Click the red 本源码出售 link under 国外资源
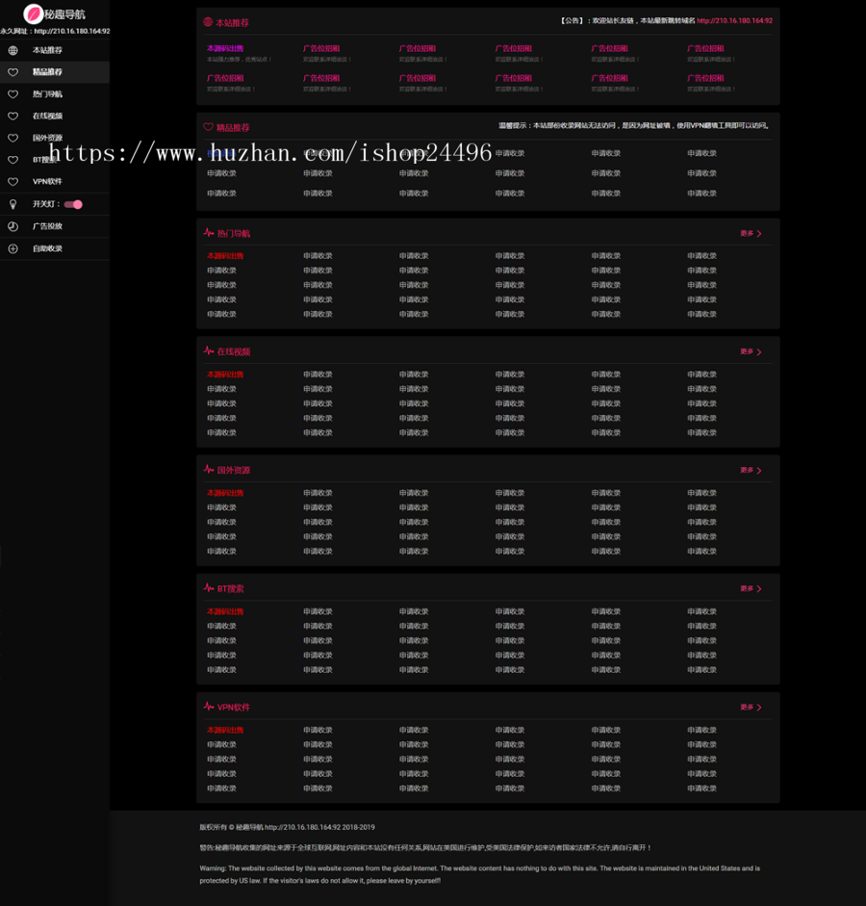 pyautogui.click(x=225, y=493)
